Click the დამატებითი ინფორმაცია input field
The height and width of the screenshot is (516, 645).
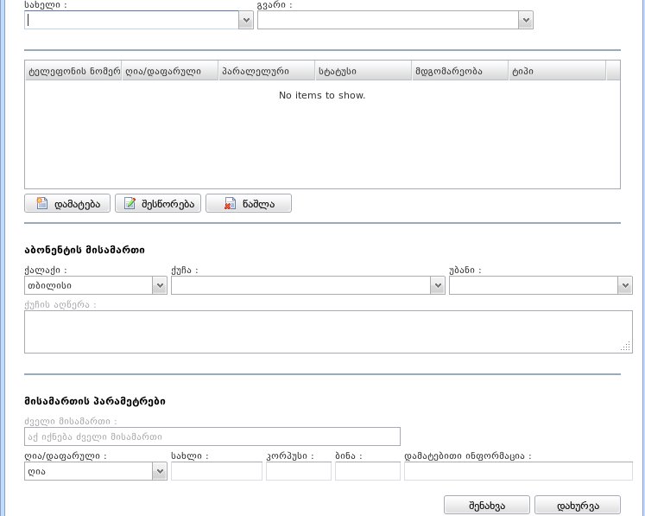point(518,471)
